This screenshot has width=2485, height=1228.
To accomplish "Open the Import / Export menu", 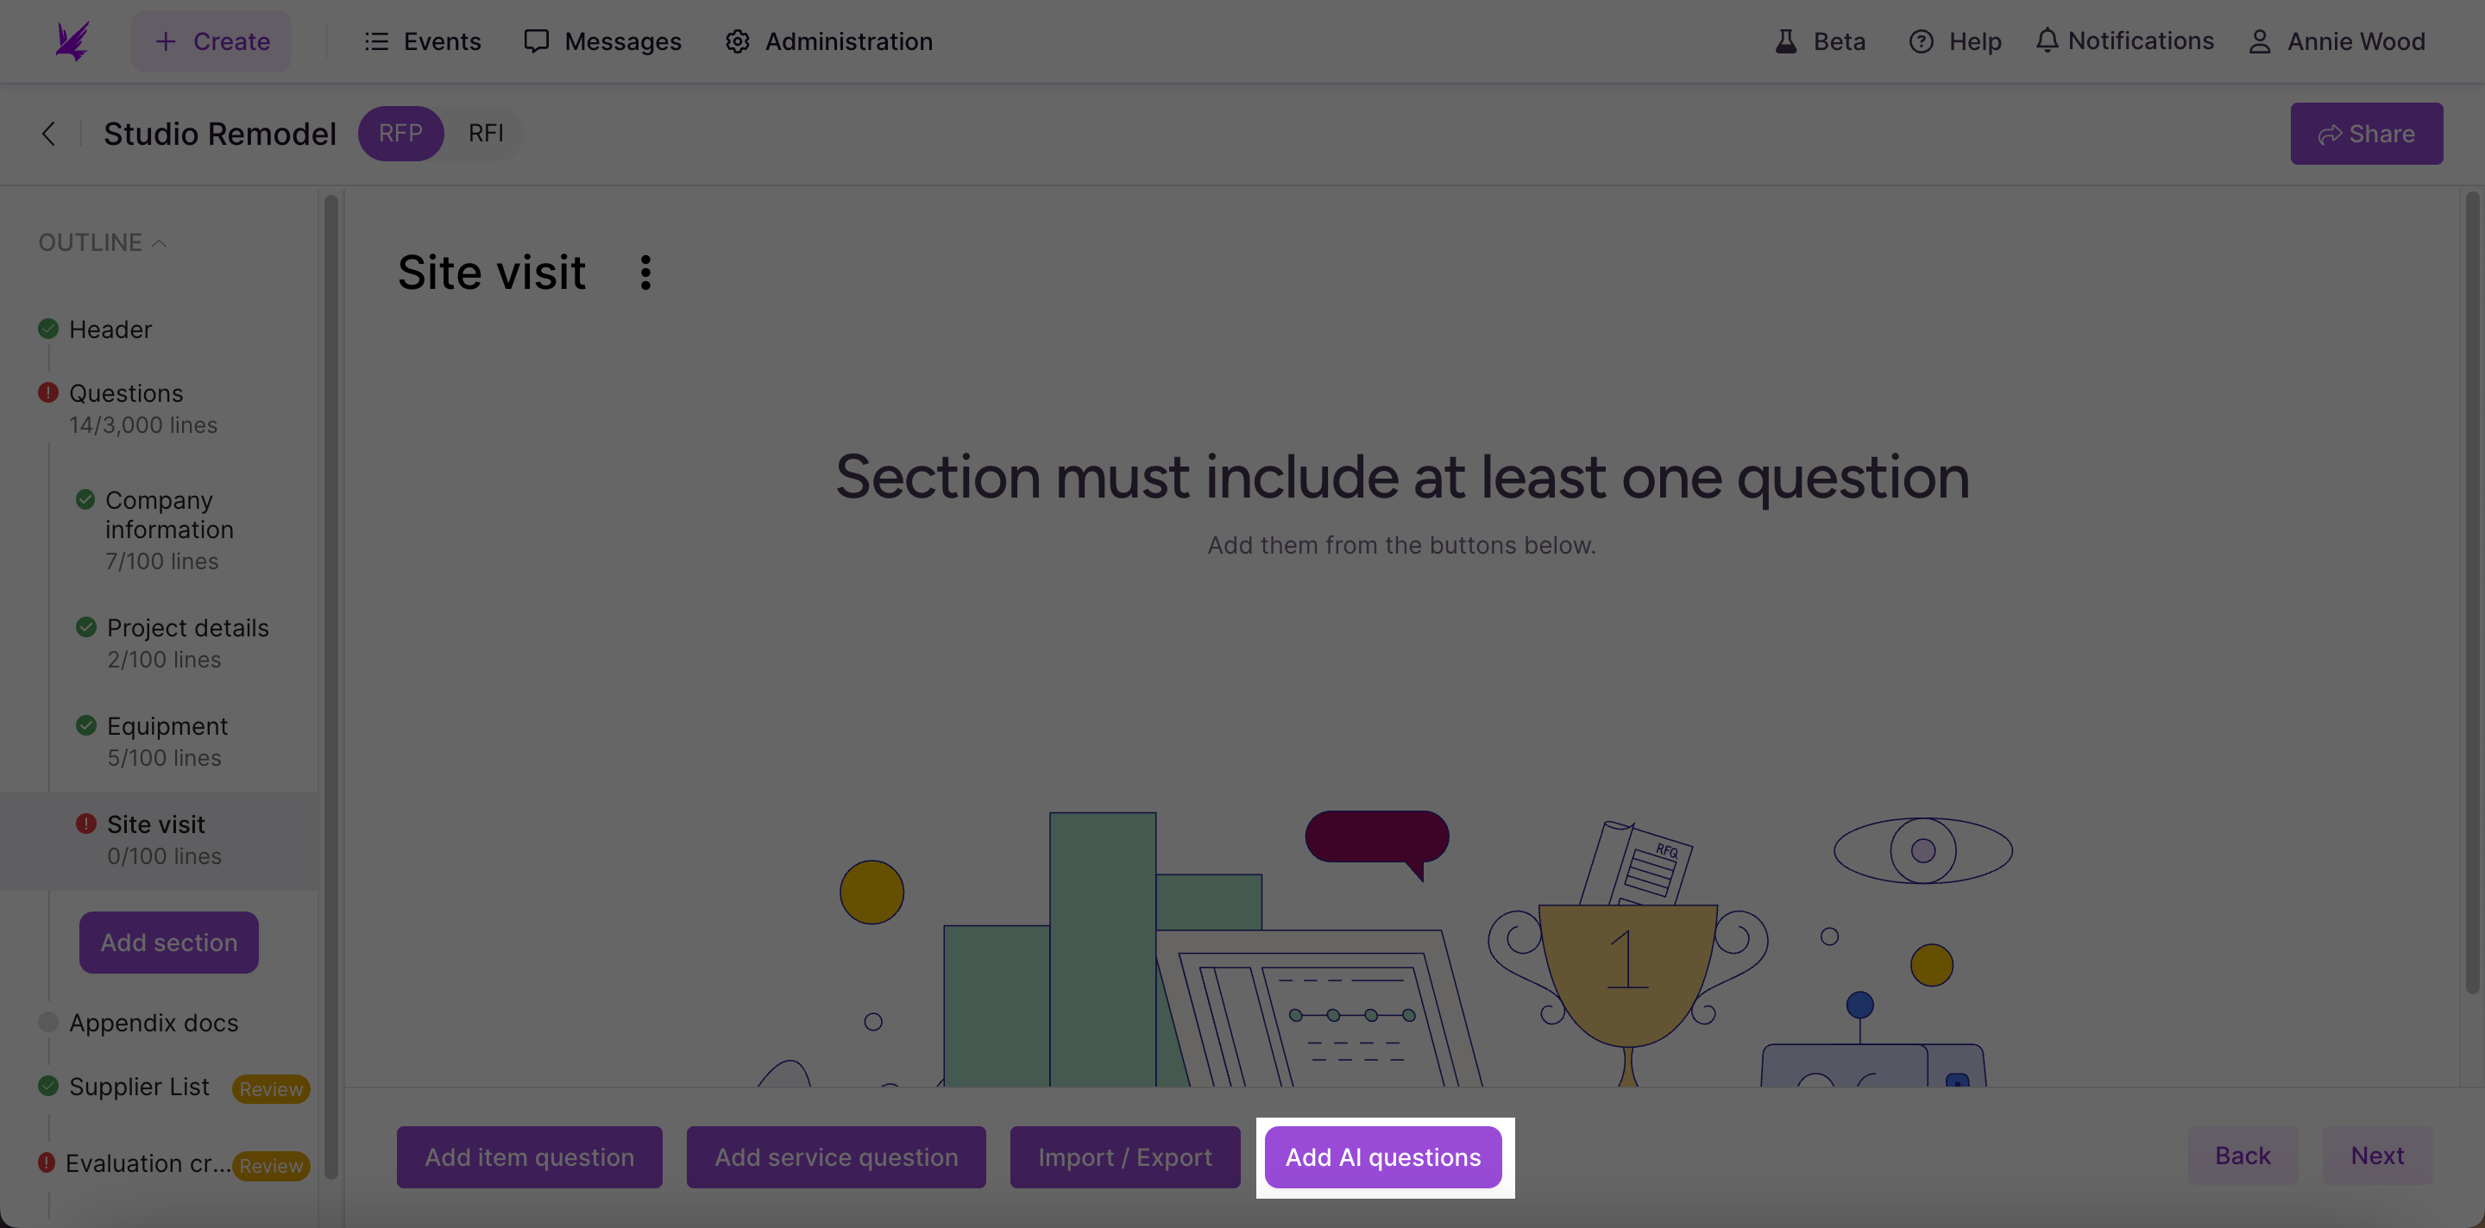I will 1125,1156.
